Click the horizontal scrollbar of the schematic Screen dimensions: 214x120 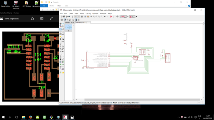[x=142, y=100]
